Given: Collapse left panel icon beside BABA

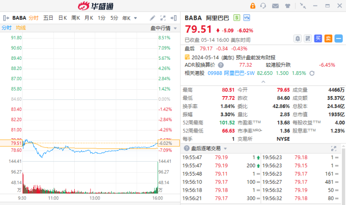Looking at the screenshot, I should pyautogui.click(x=6, y=18).
